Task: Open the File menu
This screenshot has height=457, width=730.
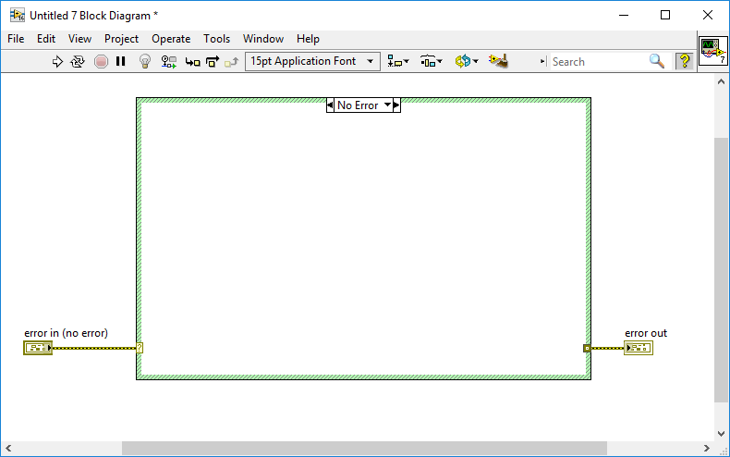Action: [x=16, y=39]
